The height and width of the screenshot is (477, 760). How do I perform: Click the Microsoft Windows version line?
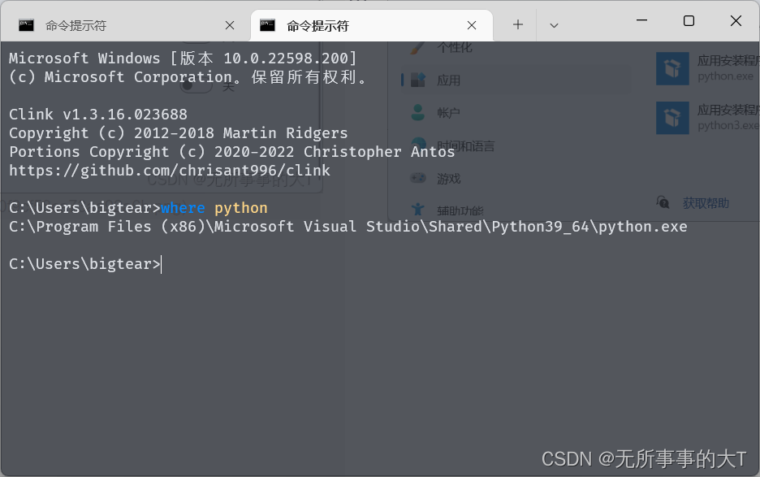(x=184, y=59)
